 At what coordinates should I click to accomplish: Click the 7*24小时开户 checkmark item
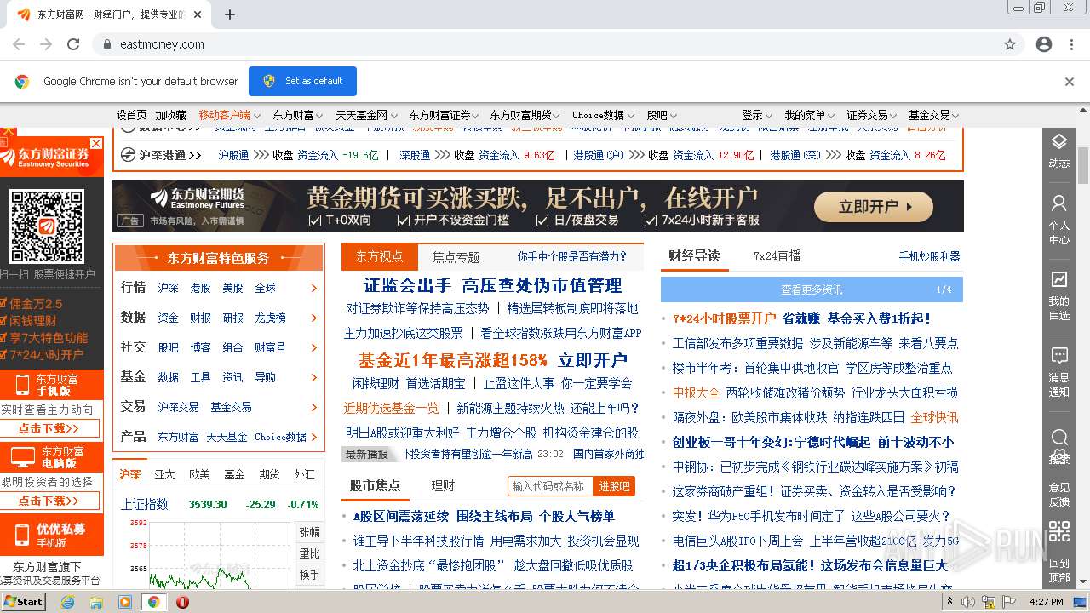click(43, 355)
